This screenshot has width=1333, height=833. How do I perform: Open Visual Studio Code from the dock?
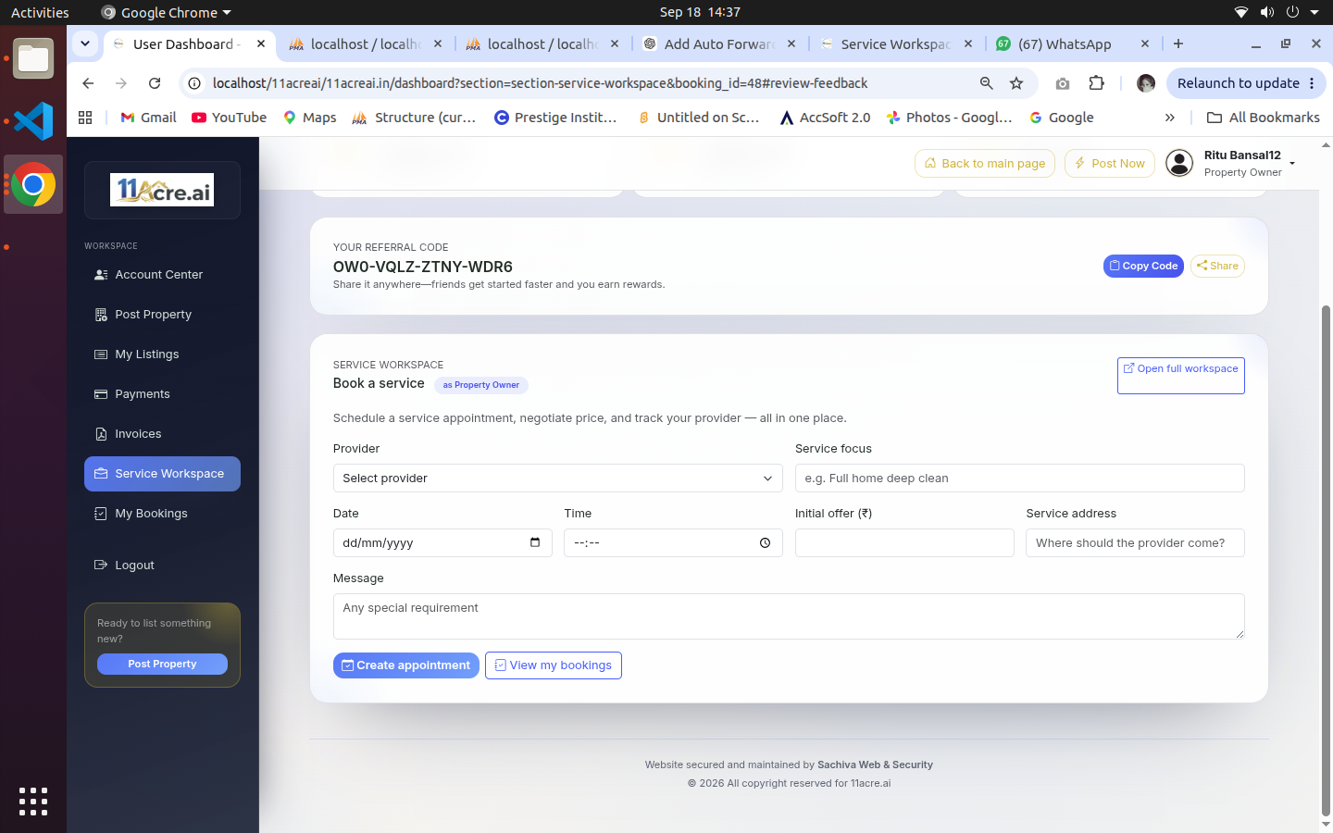pyautogui.click(x=33, y=121)
